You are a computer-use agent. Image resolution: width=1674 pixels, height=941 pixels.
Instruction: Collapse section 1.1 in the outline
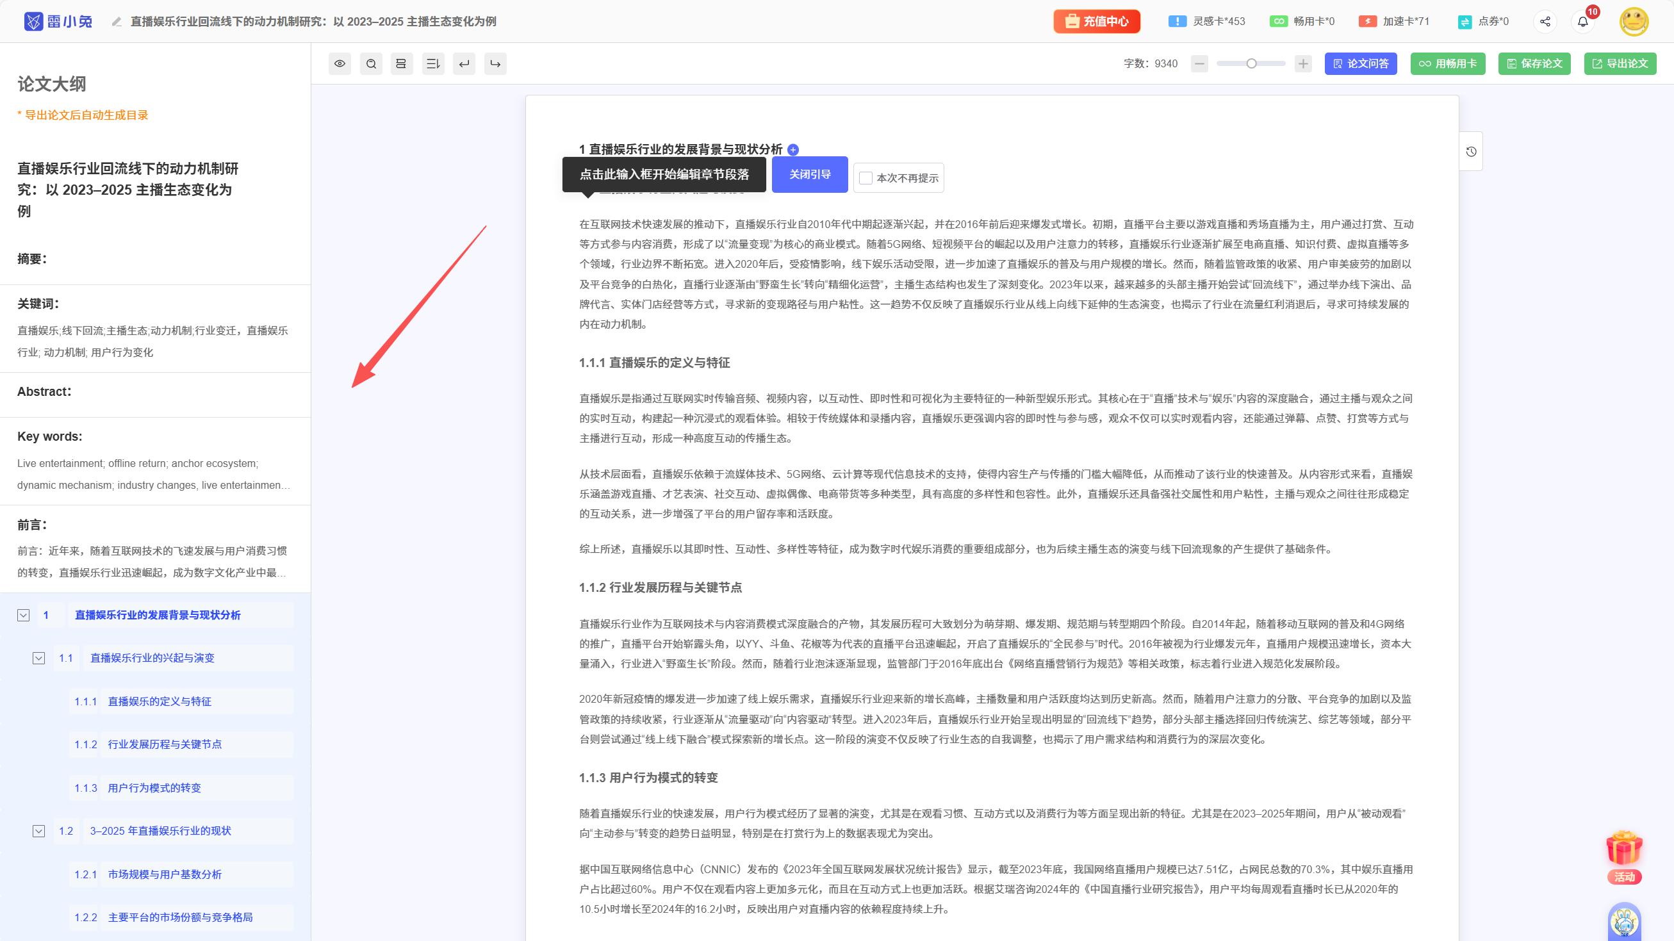[39, 658]
